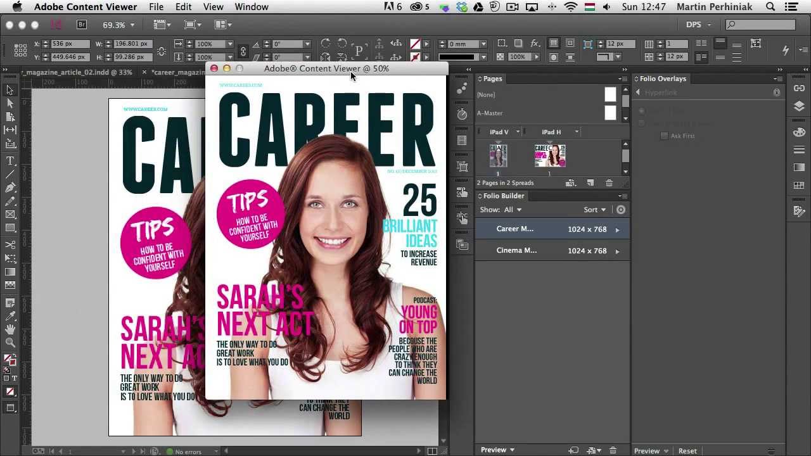Select the Direct Selection tool
Viewport: 811px width, 456px height.
coord(10,103)
